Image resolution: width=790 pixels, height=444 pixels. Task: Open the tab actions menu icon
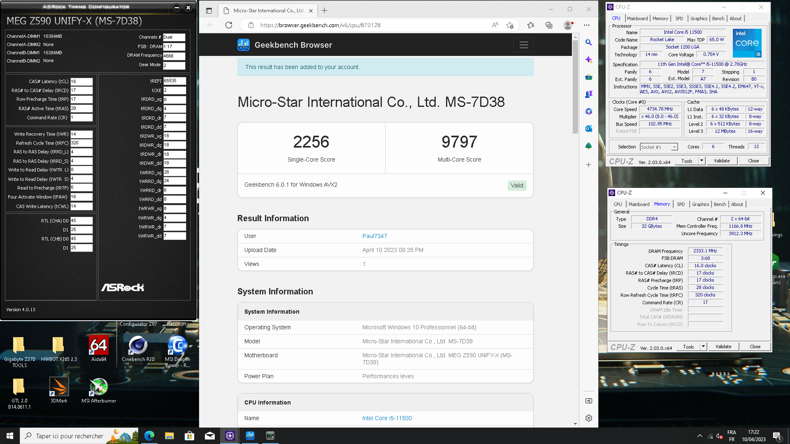(x=209, y=11)
